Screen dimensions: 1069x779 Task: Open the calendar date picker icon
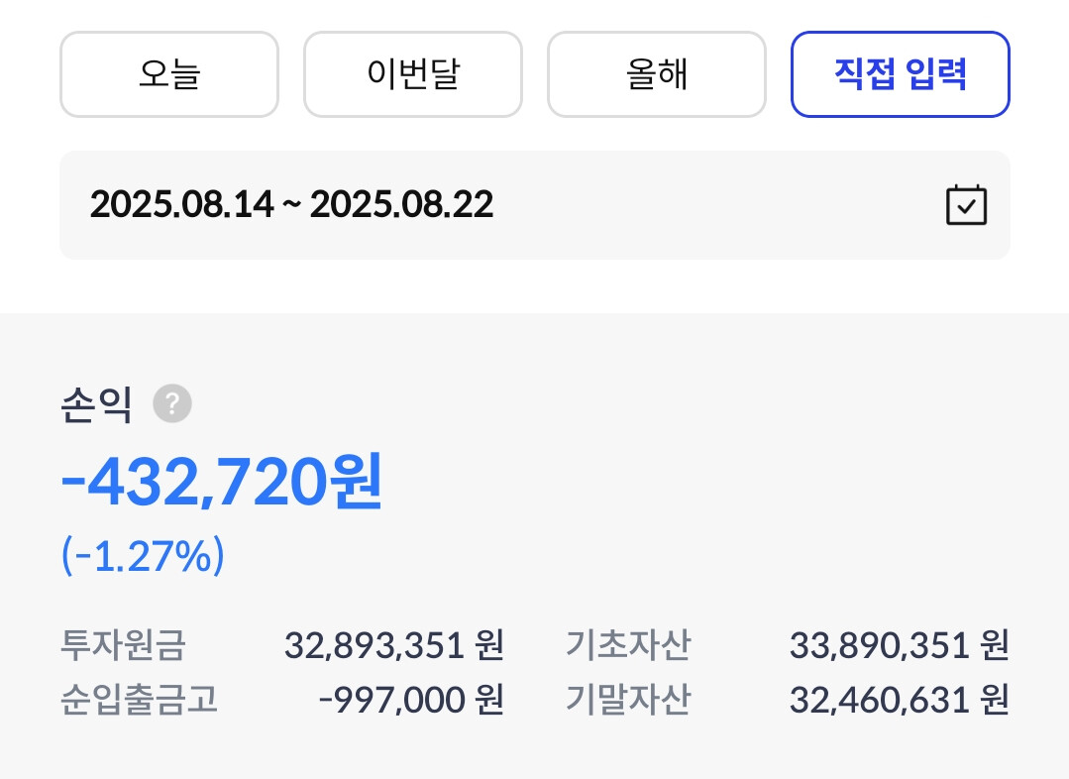(x=966, y=205)
